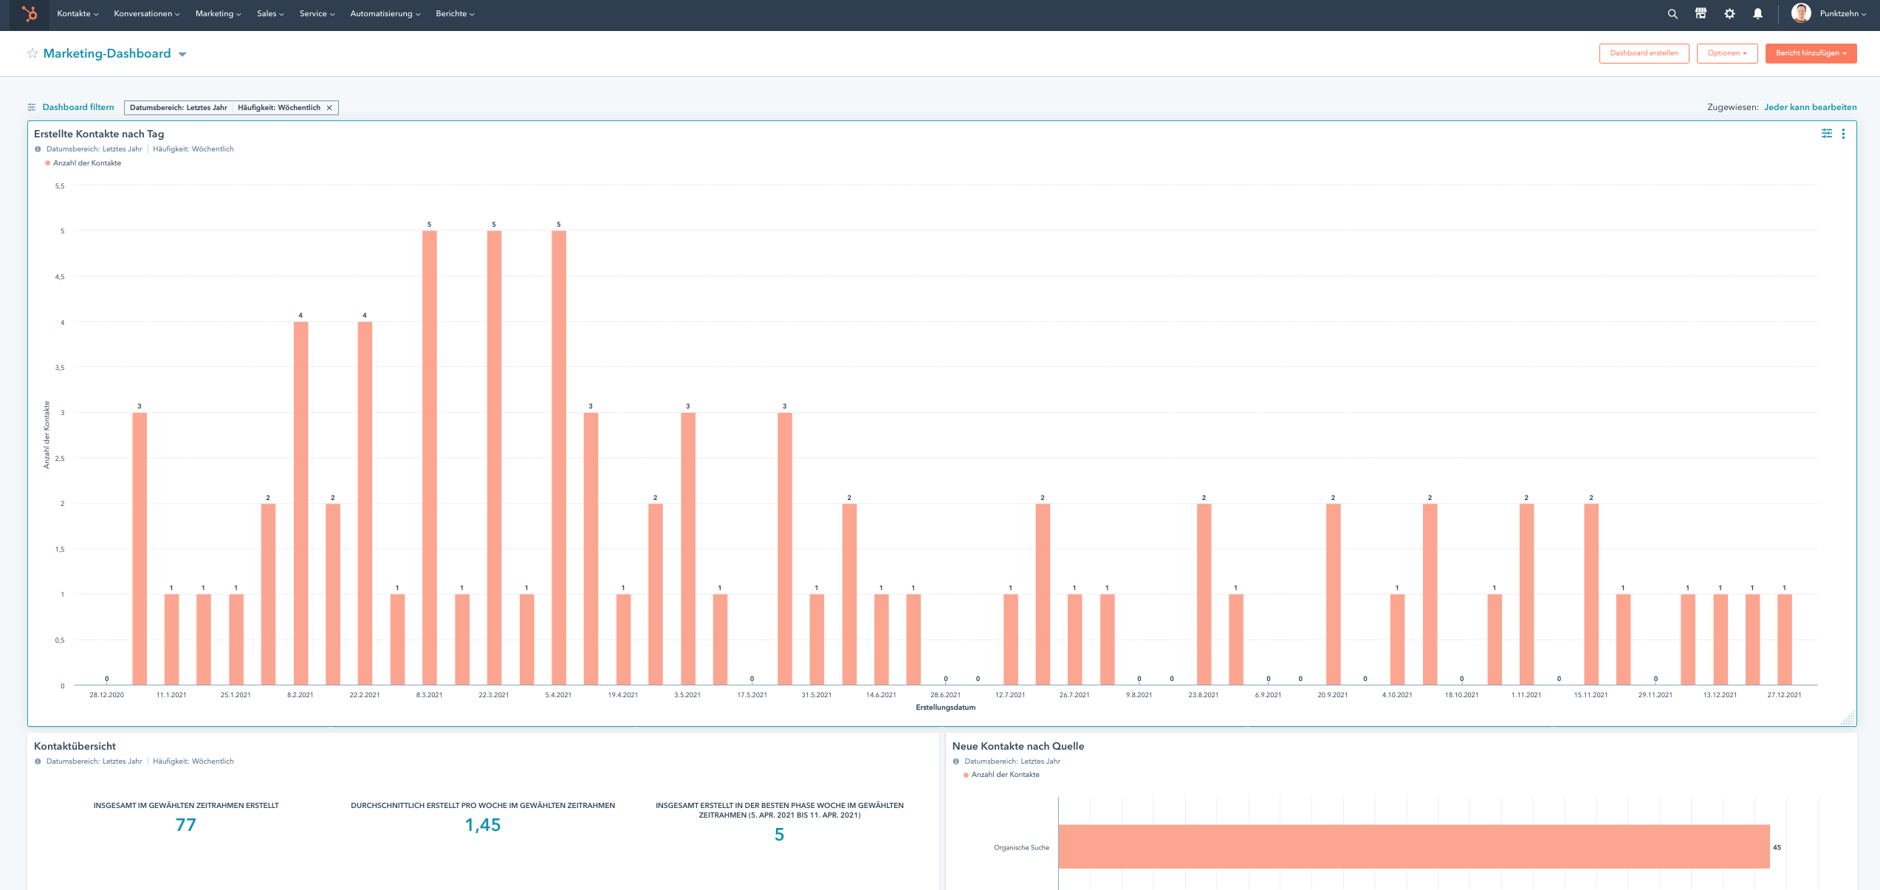
Task: Toggle the Anzahl der Kontakte legend item
Action: (x=83, y=162)
